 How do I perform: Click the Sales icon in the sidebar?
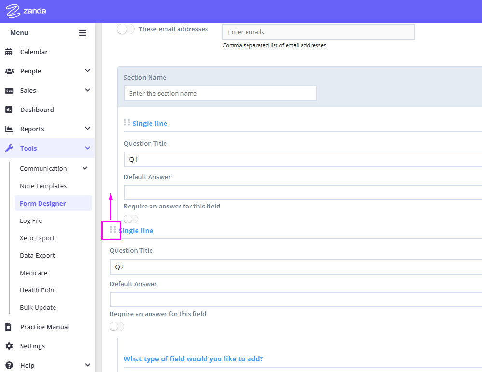[9, 90]
